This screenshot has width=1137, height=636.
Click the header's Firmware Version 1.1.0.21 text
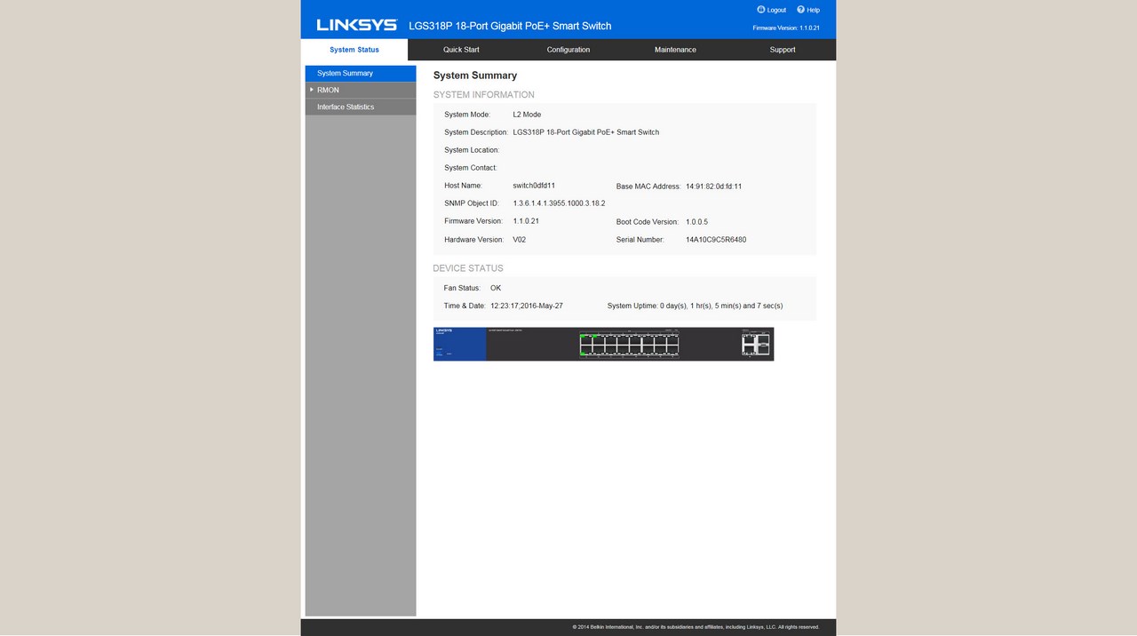[786, 28]
